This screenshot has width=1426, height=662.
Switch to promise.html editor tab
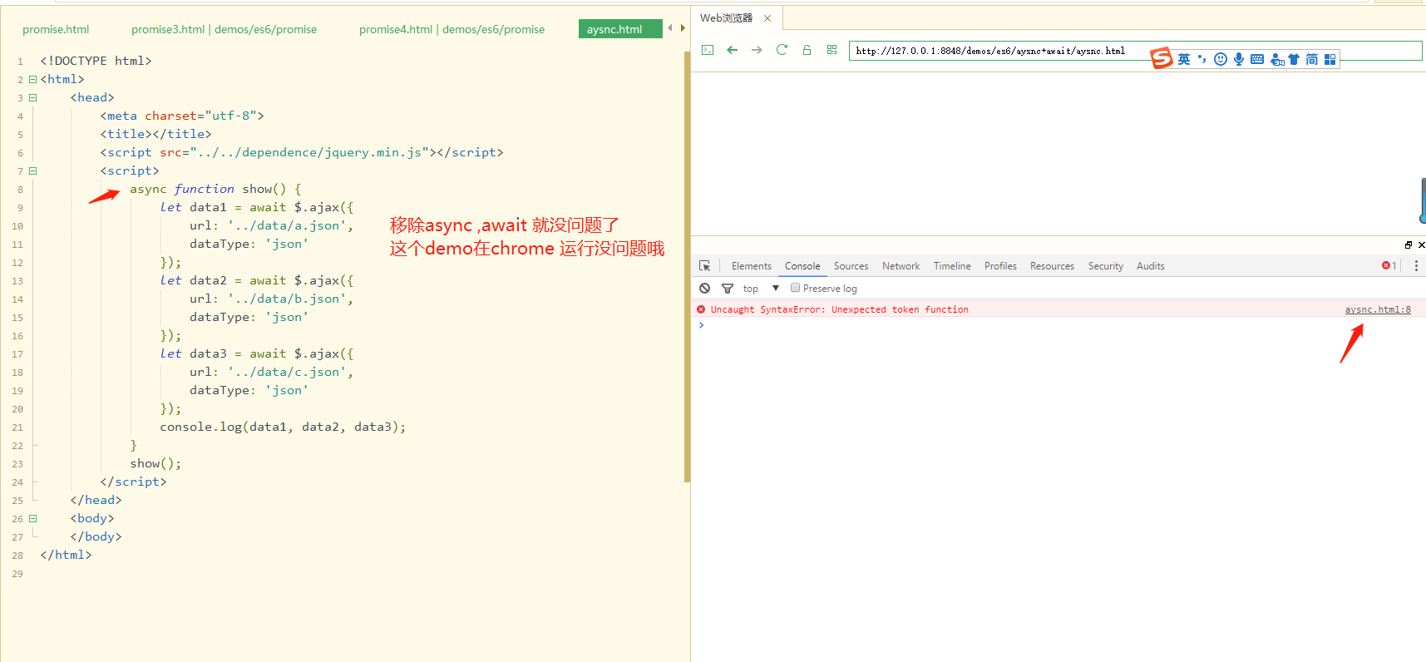56,29
